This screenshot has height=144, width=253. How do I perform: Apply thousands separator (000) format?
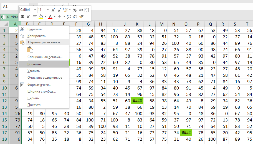(81, 10)
